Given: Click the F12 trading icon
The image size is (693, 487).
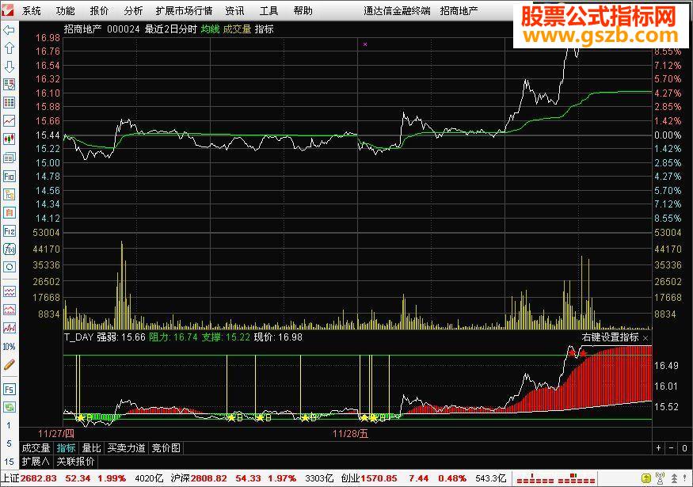Looking at the screenshot, I should click(x=9, y=231).
